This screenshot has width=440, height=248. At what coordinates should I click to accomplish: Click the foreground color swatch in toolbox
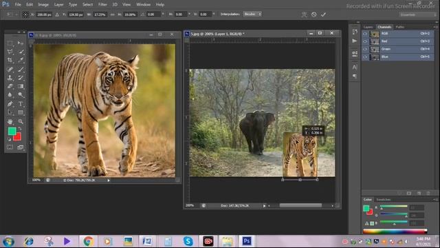click(12, 131)
